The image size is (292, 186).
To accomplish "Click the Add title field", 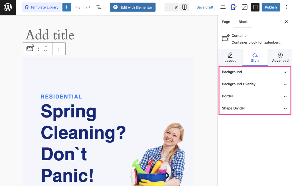I will pyautogui.click(x=49, y=35).
